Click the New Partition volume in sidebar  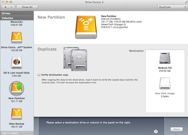pyautogui.click(x=17, y=89)
